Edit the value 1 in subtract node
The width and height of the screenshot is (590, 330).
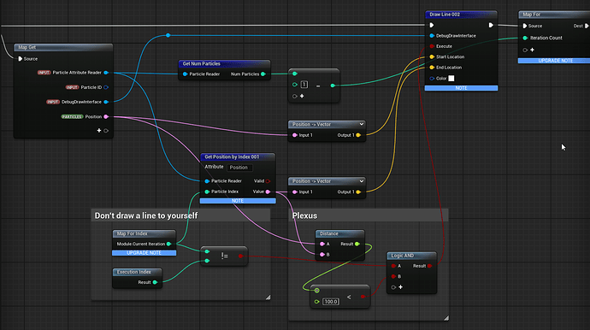[304, 85]
